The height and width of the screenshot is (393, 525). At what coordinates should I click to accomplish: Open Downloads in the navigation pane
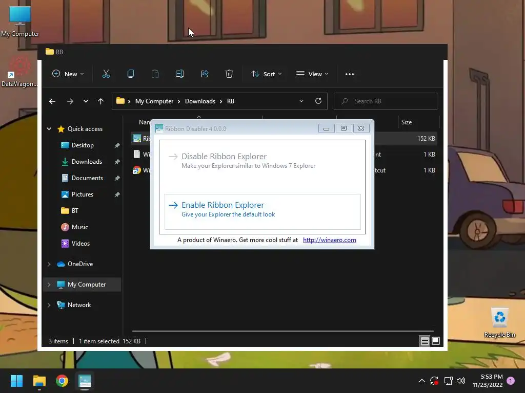(86, 162)
